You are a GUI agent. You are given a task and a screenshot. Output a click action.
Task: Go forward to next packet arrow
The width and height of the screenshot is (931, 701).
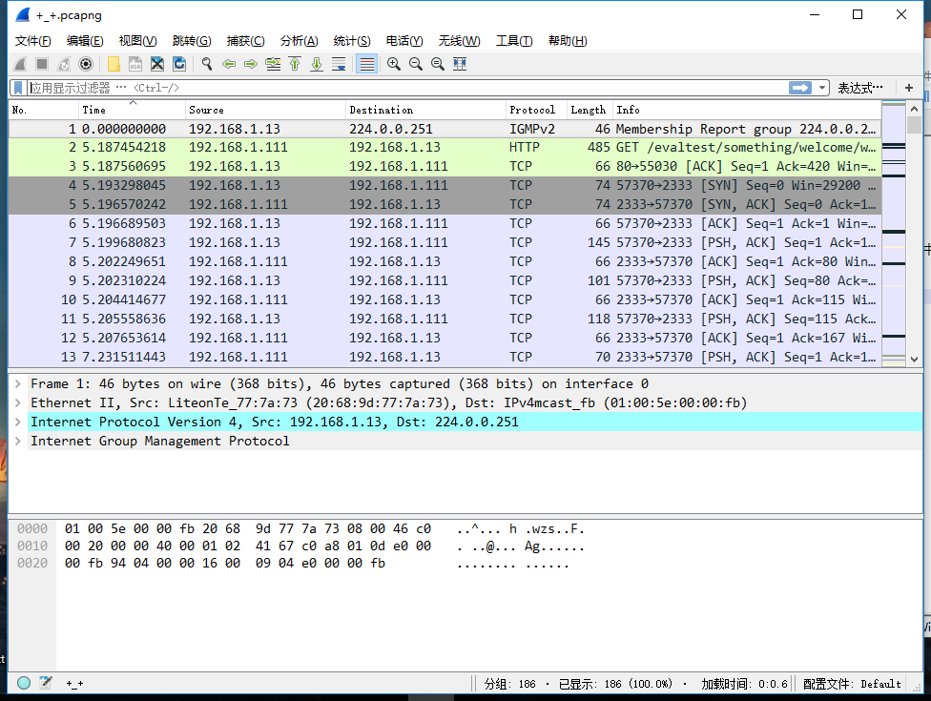pos(251,64)
